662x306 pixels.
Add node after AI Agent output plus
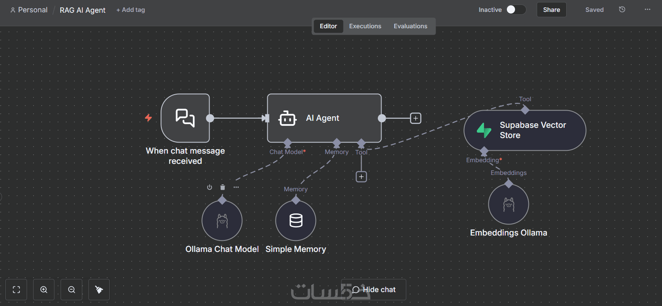click(x=416, y=118)
